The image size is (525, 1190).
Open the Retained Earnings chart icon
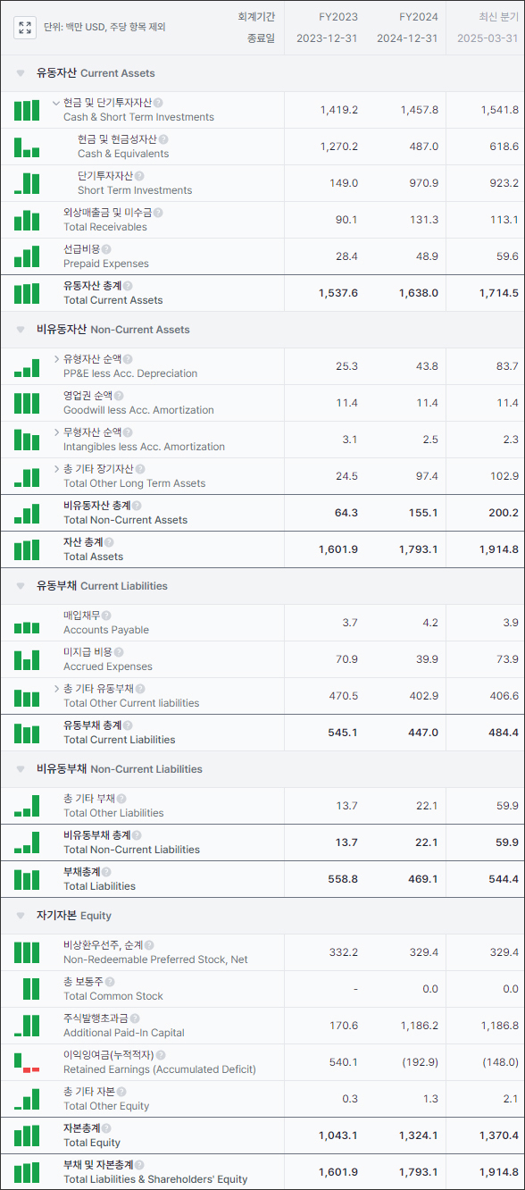[x=27, y=1062]
